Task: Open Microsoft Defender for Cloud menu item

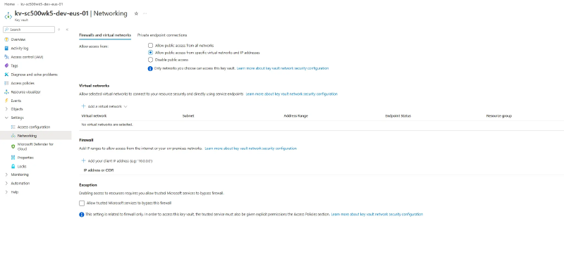Action: tap(35, 146)
